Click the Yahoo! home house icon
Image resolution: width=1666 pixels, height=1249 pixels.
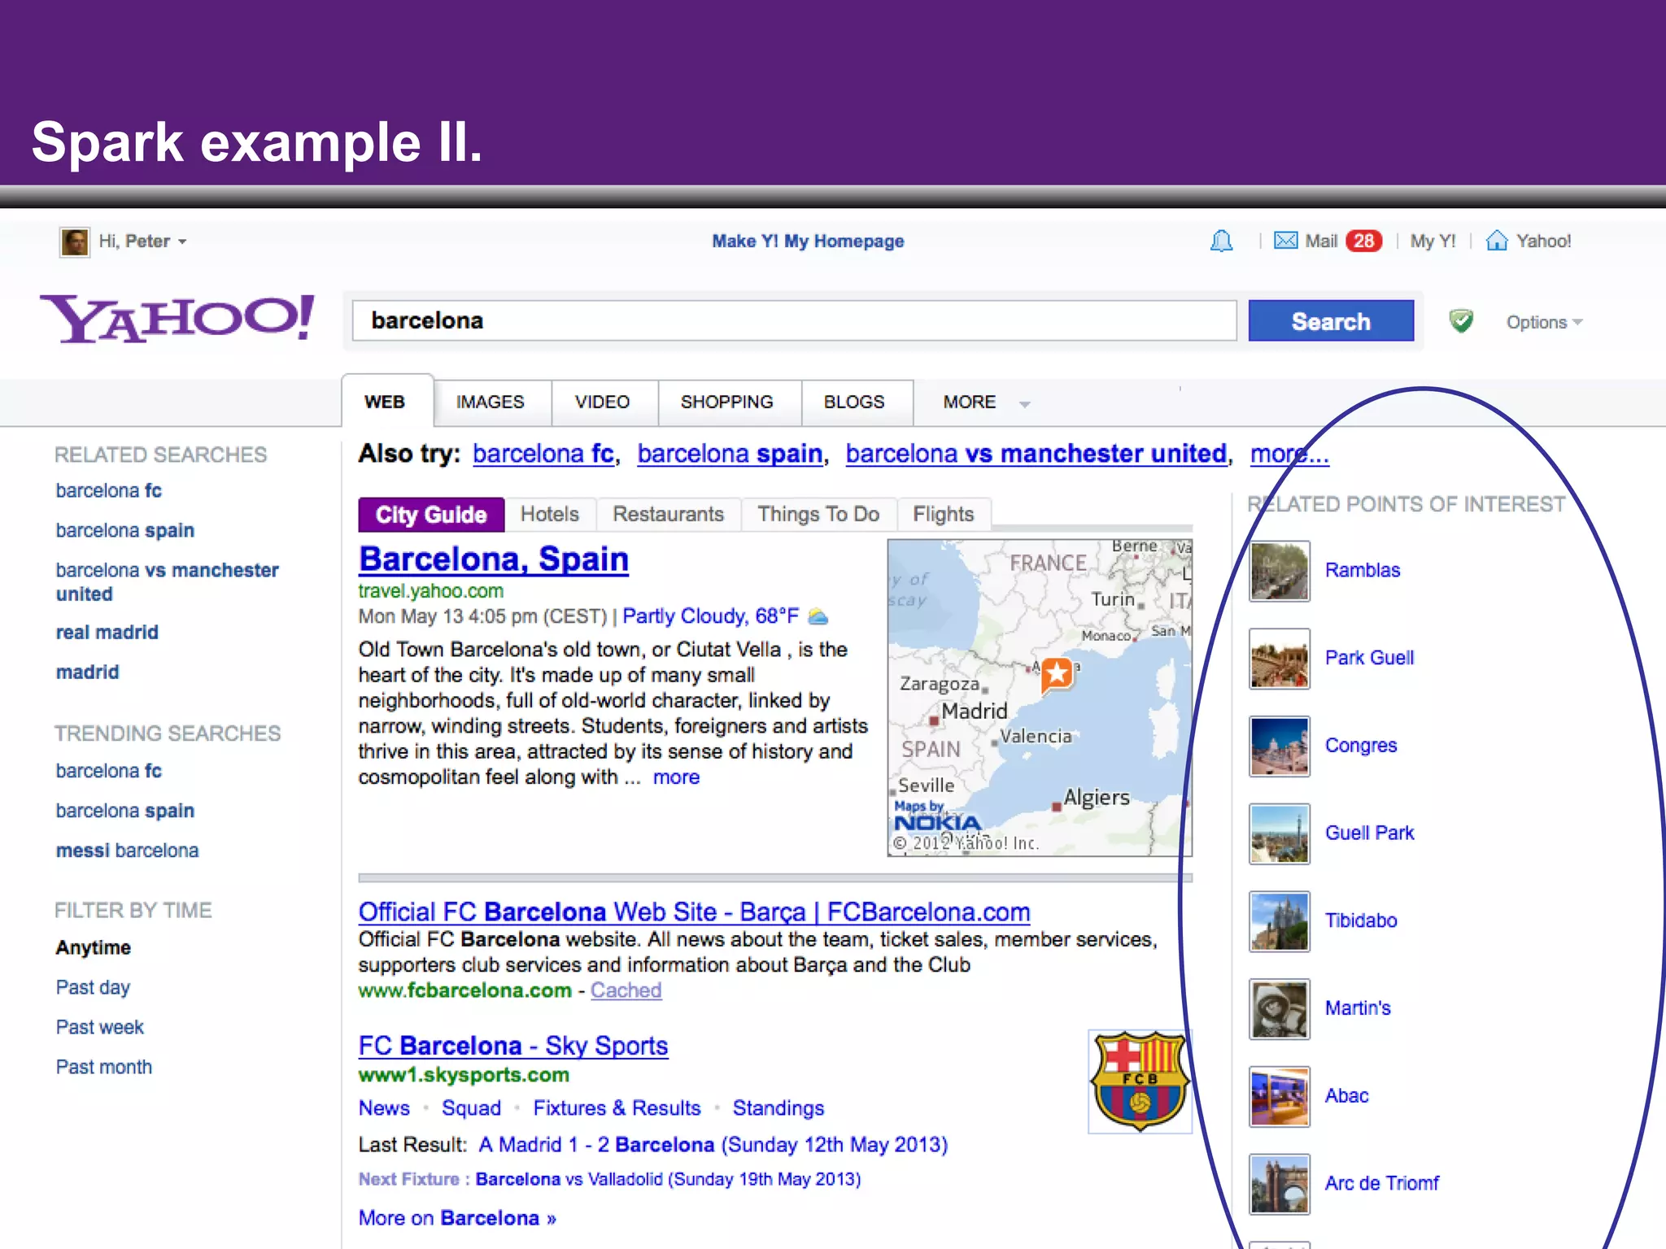[1496, 241]
